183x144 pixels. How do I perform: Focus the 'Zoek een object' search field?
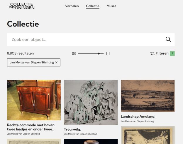(x=85, y=40)
